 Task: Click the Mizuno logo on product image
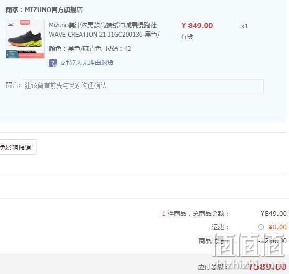pyautogui.click(x=11, y=25)
